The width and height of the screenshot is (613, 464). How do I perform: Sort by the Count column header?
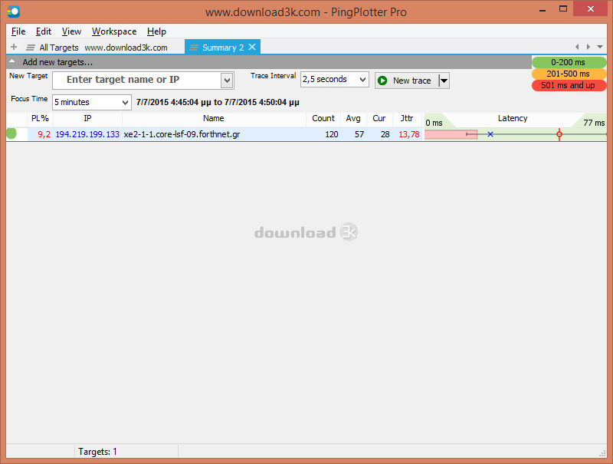click(x=323, y=119)
